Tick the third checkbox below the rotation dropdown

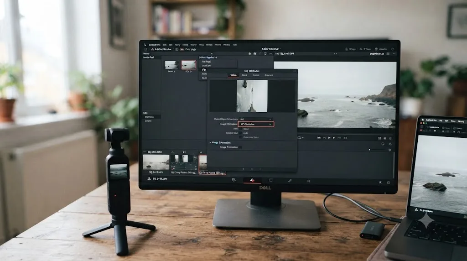241,137
